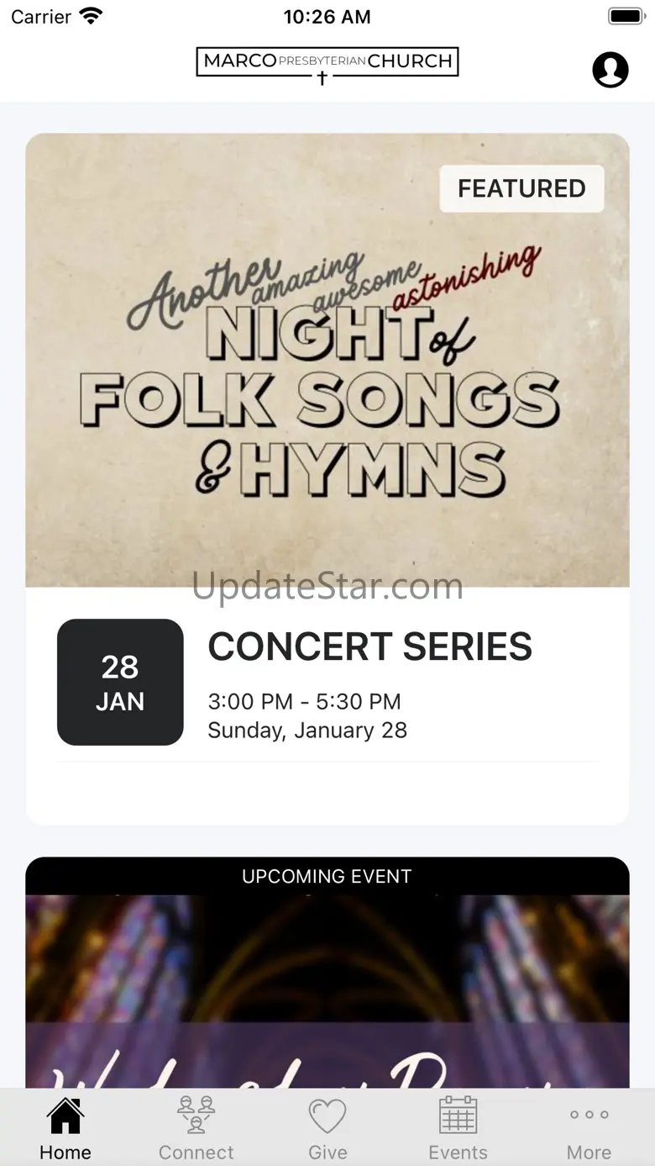This screenshot has width=655, height=1166.
Task: Click the Sunday, January 28 date text
Action: pos(307,730)
